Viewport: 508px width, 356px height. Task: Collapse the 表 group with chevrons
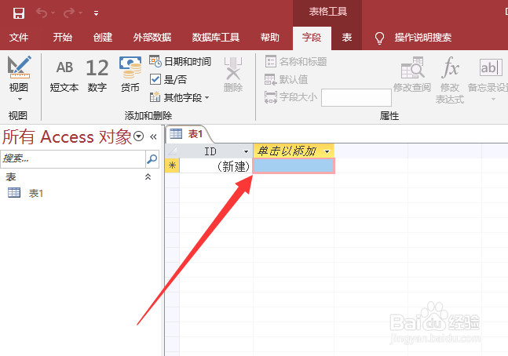point(148,176)
